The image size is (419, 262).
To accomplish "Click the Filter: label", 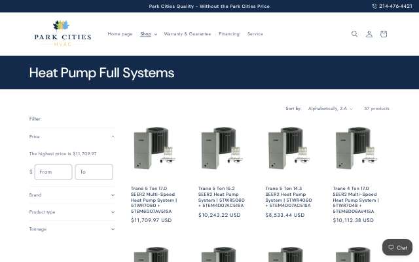I will [35, 119].
